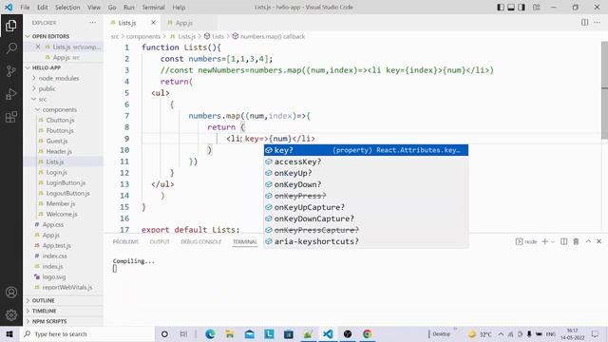Click the Explorer more actions ellipsis

click(x=92, y=23)
